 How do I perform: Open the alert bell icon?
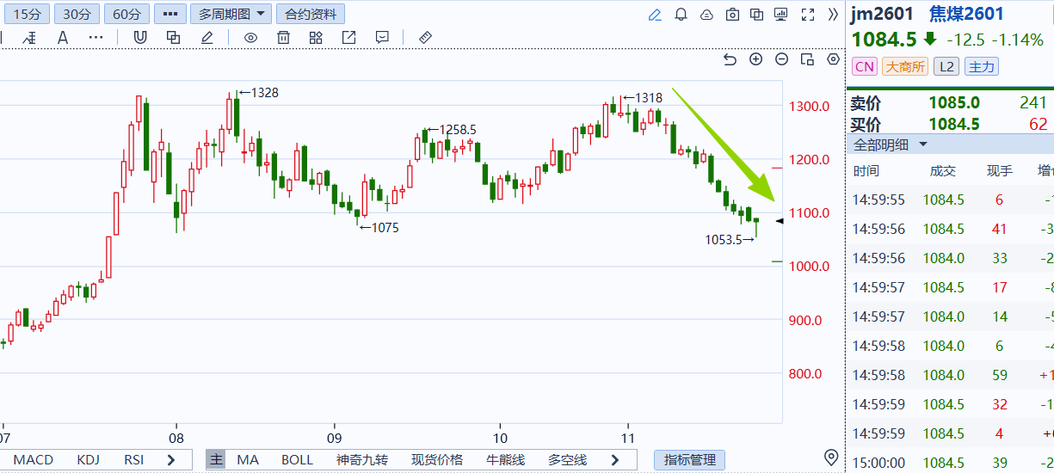pos(681,15)
